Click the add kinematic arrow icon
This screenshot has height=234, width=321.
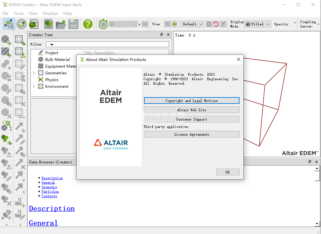20,127
